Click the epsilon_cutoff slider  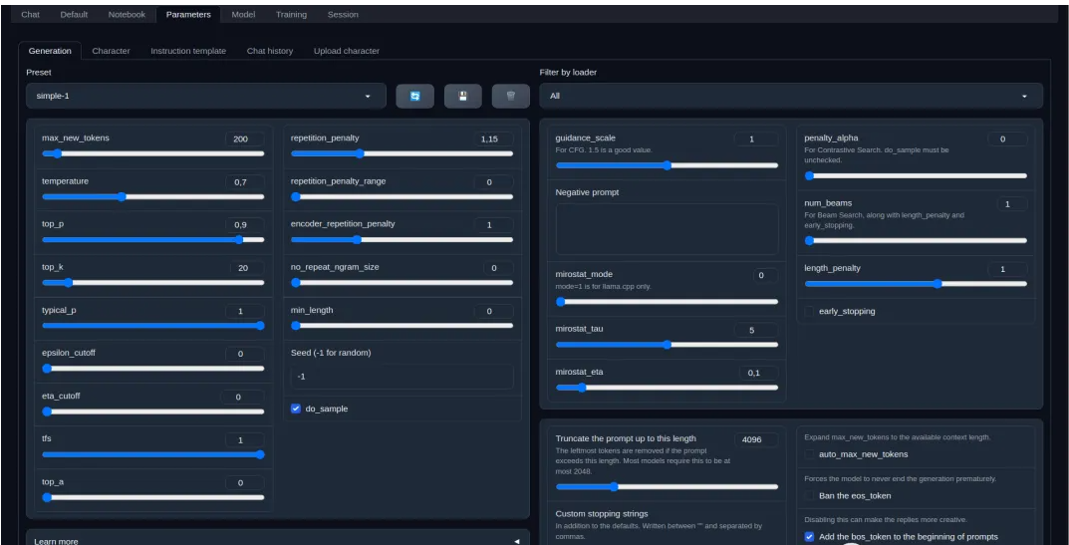[153, 369]
